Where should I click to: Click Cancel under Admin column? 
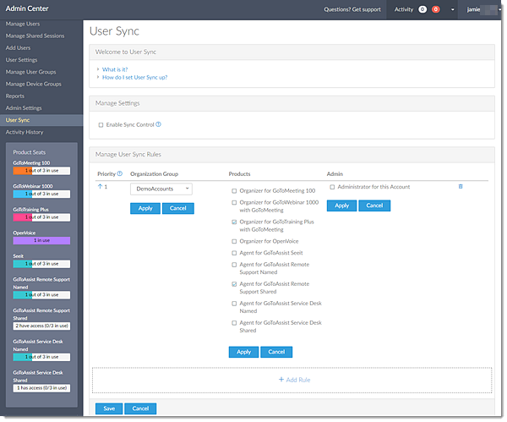tap(374, 206)
